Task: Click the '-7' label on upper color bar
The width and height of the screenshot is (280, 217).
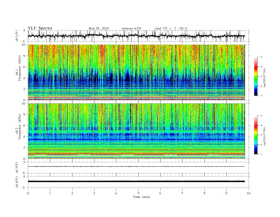Action: pos(261,96)
